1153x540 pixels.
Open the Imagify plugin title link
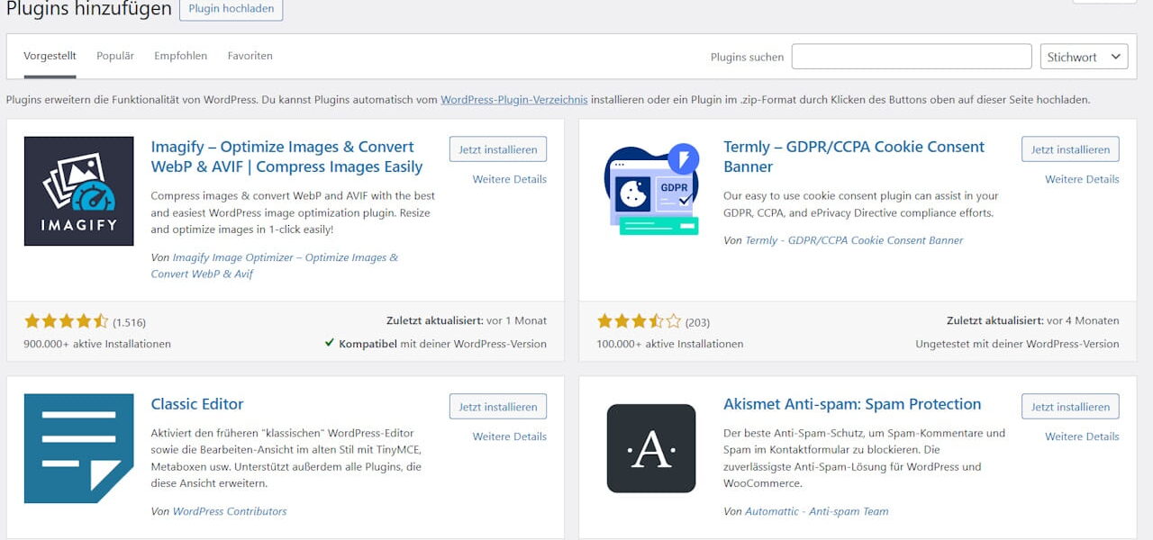click(286, 157)
